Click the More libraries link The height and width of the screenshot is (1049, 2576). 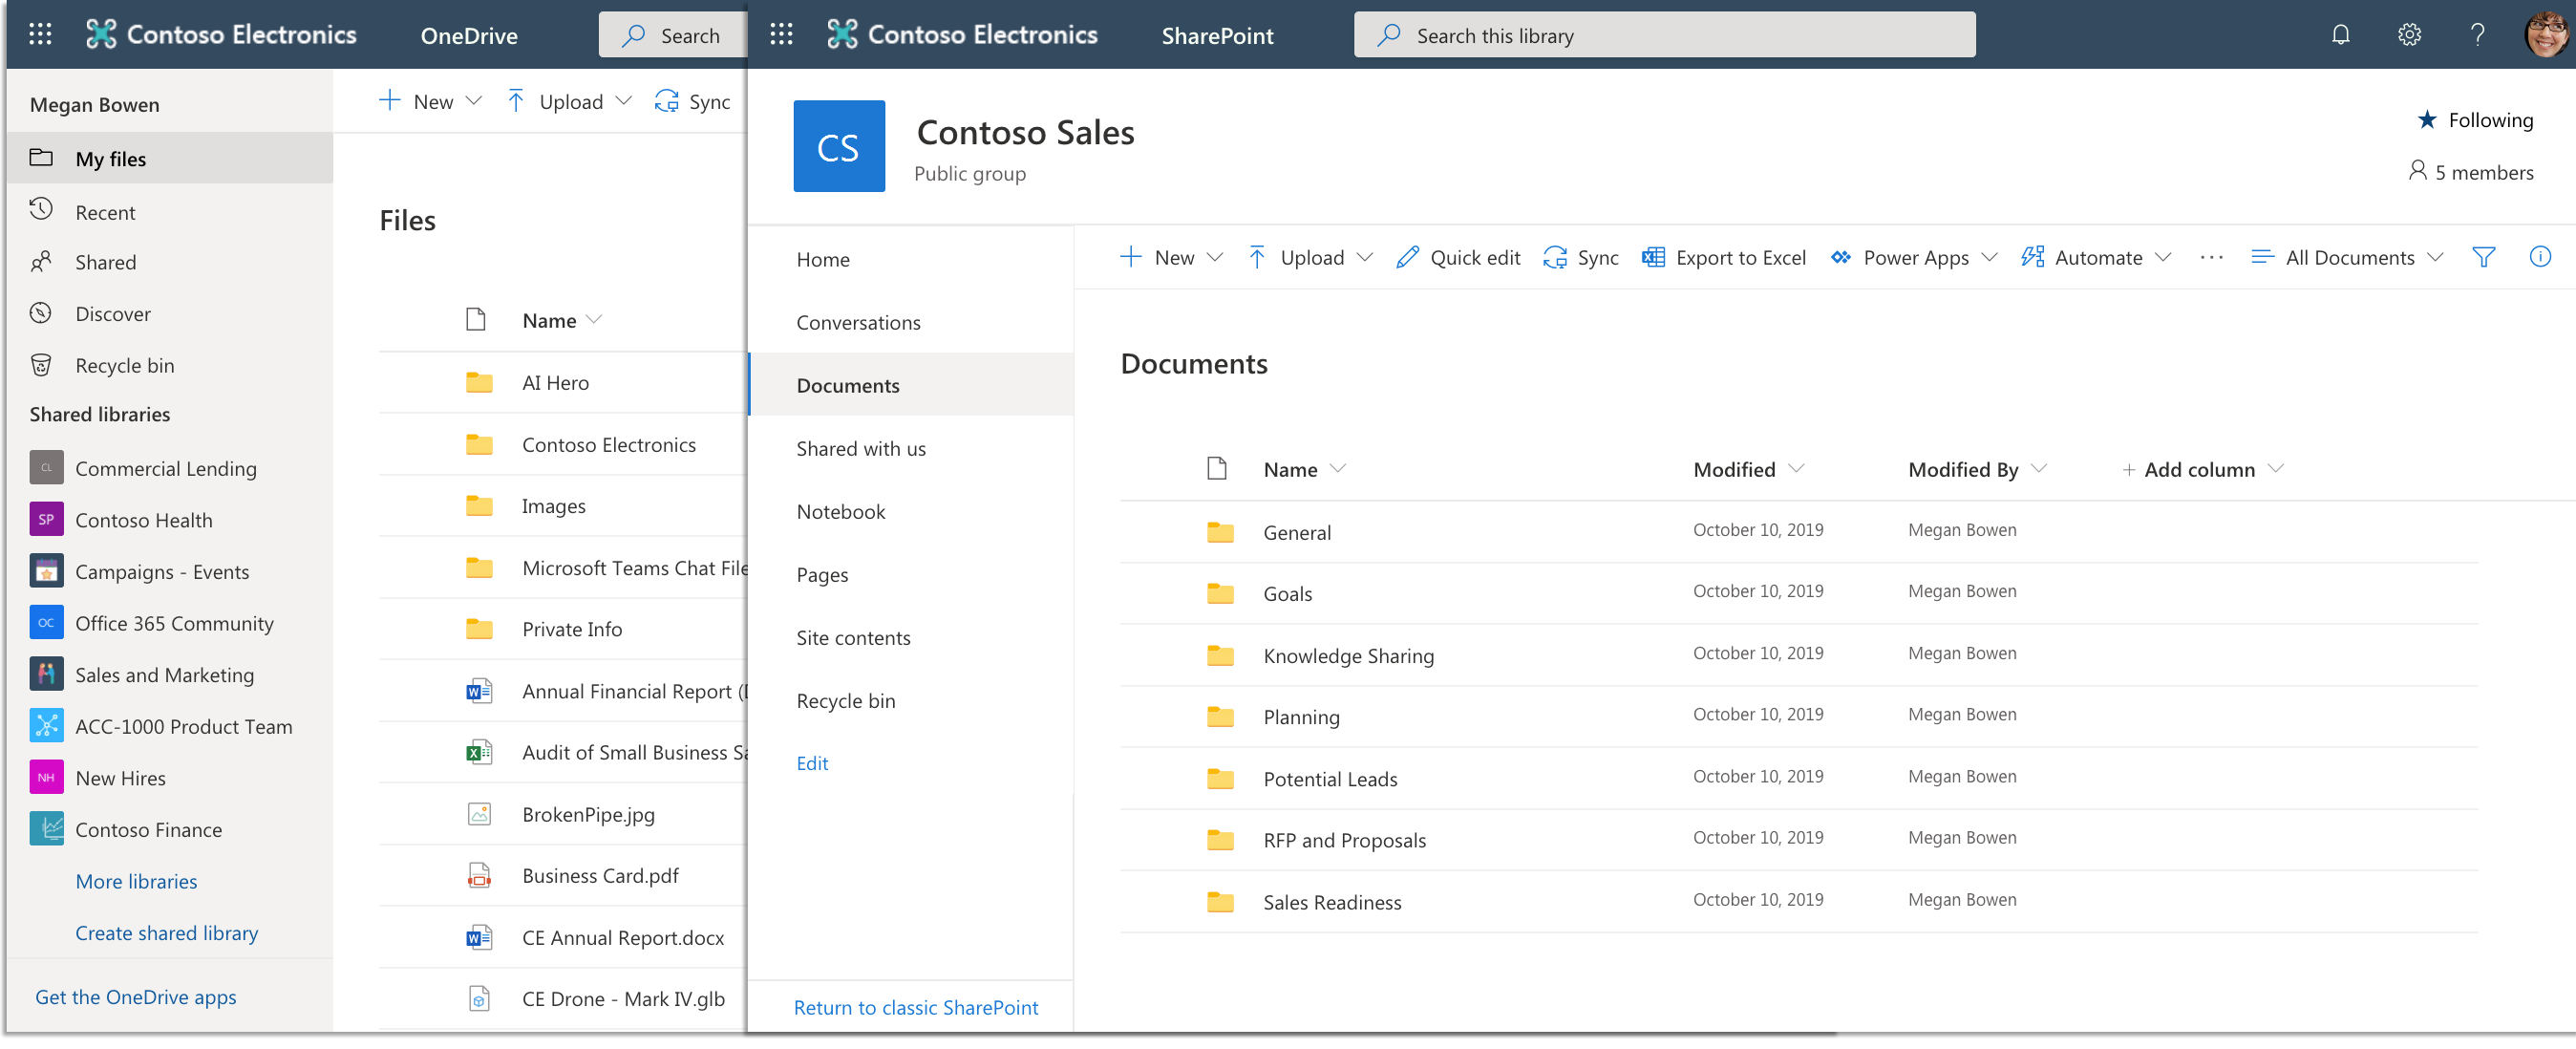(136, 880)
